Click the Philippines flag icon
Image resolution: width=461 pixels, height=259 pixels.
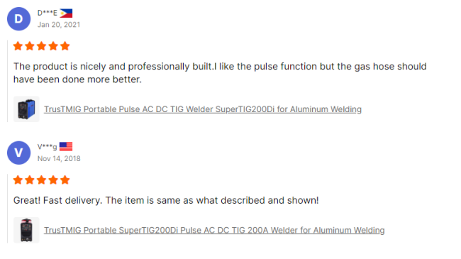click(x=66, y=13)
